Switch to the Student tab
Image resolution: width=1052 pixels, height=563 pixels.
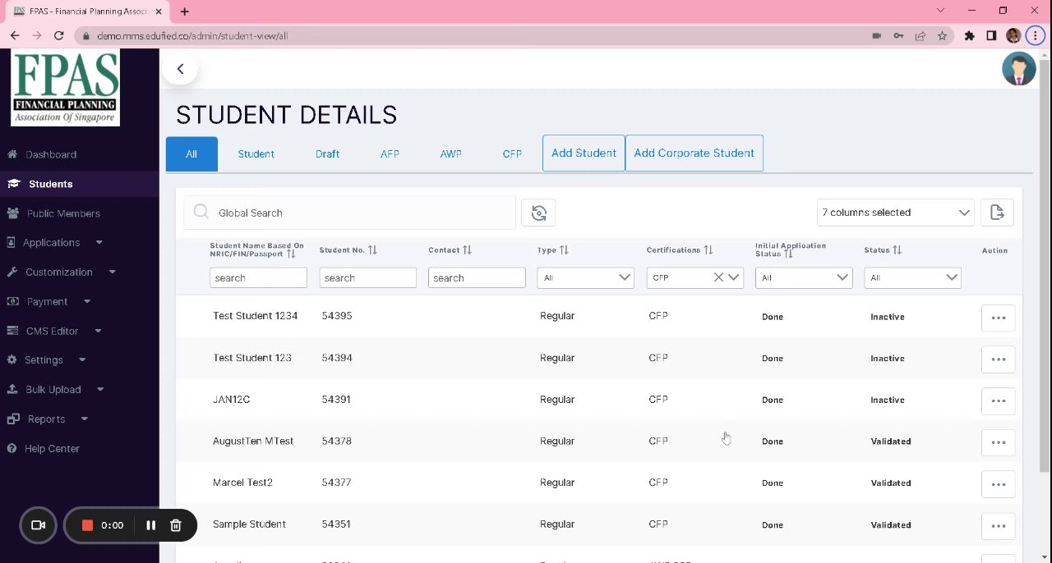click(256, 154)
